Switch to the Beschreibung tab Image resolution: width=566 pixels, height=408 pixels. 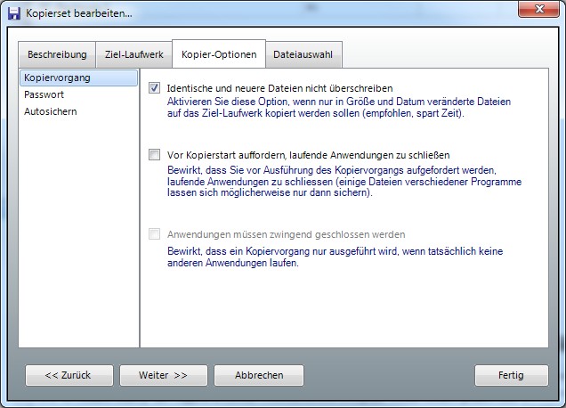point(57,54)
